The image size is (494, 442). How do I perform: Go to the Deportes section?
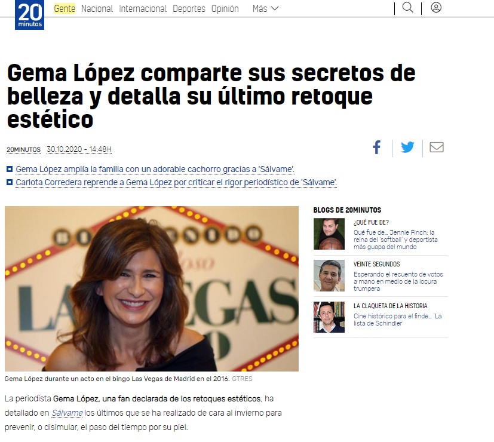point(189,8)
